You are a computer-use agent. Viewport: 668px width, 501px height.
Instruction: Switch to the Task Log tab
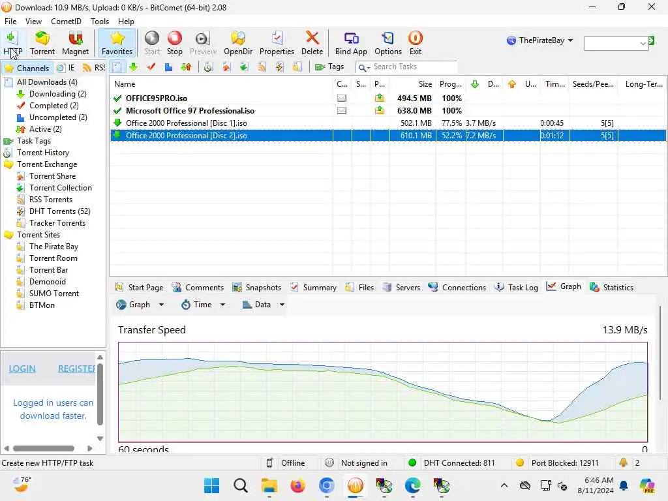pos(516,288)
